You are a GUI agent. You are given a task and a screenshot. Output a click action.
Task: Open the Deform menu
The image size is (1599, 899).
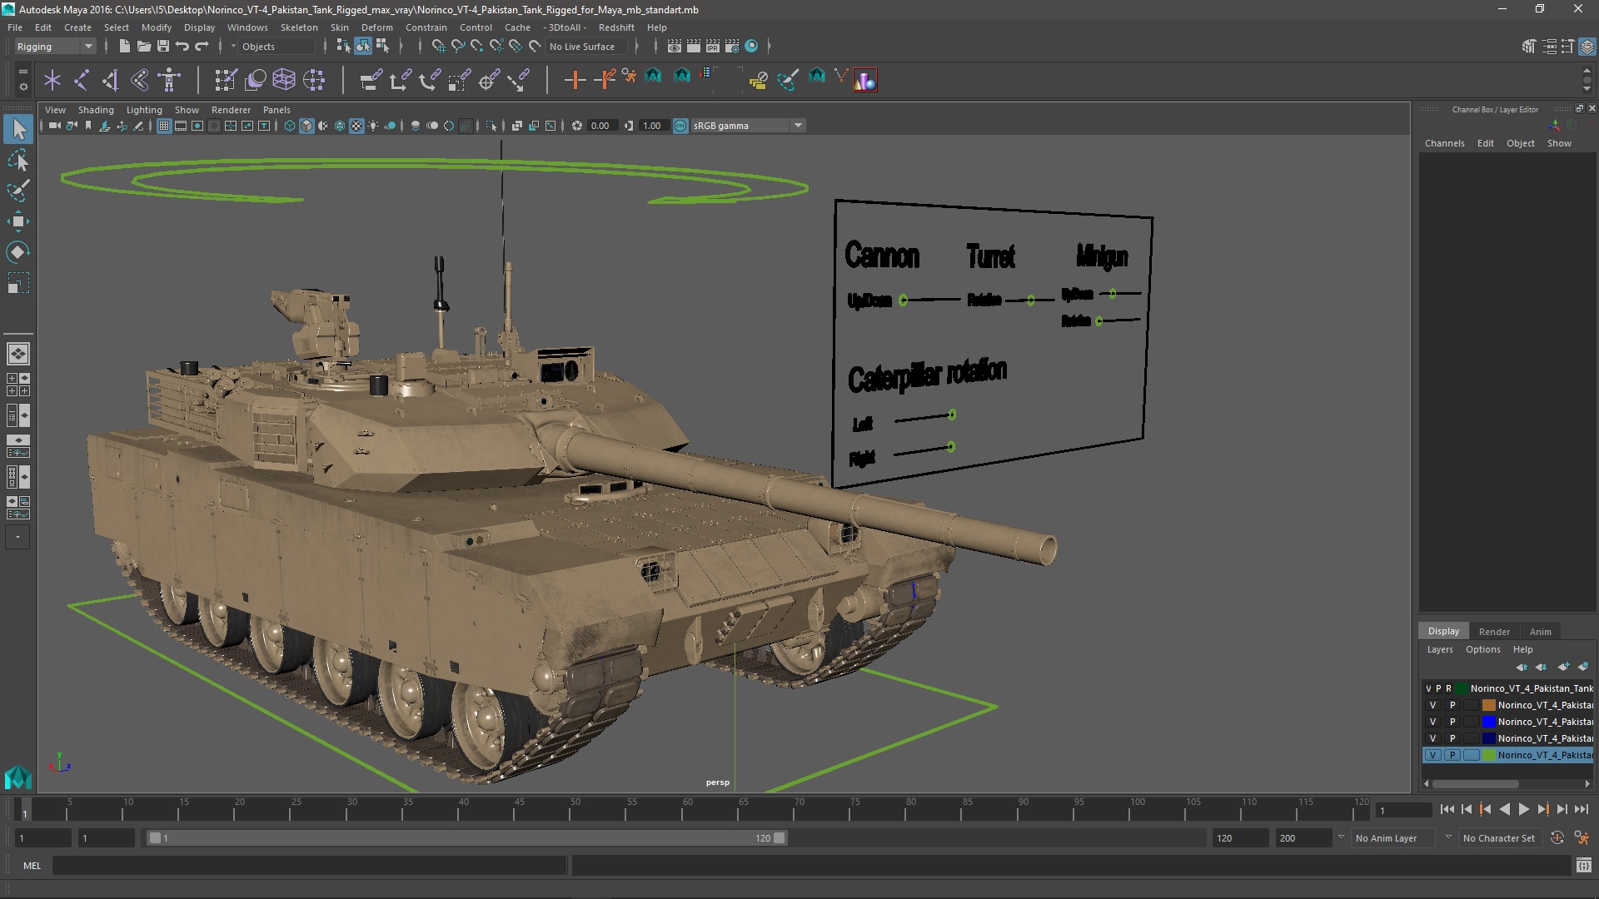376,27
